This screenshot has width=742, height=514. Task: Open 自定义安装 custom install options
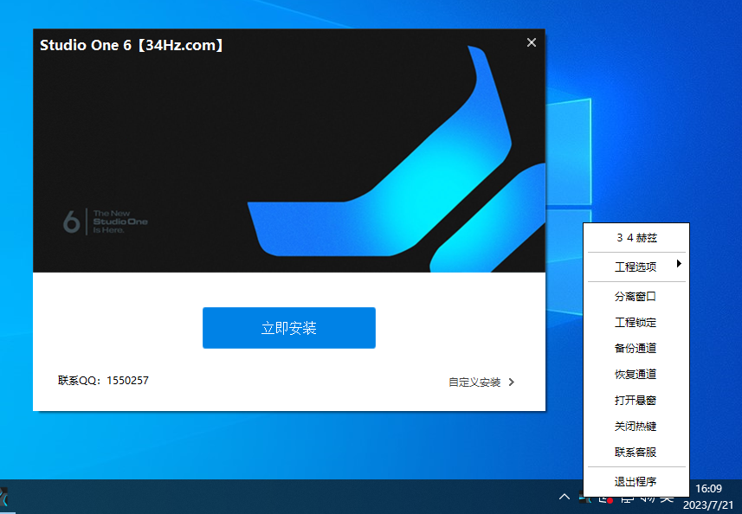(474, 382)
